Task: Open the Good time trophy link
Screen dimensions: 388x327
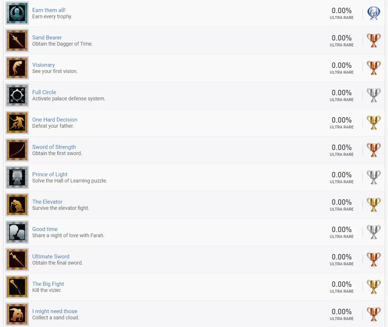Action: [45, 229]
